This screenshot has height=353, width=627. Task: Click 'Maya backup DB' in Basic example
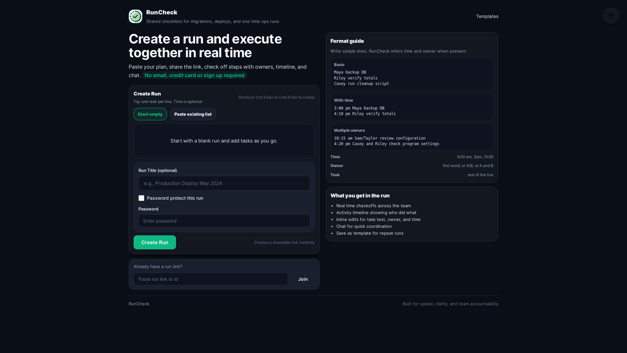click(x=350, y=72)
